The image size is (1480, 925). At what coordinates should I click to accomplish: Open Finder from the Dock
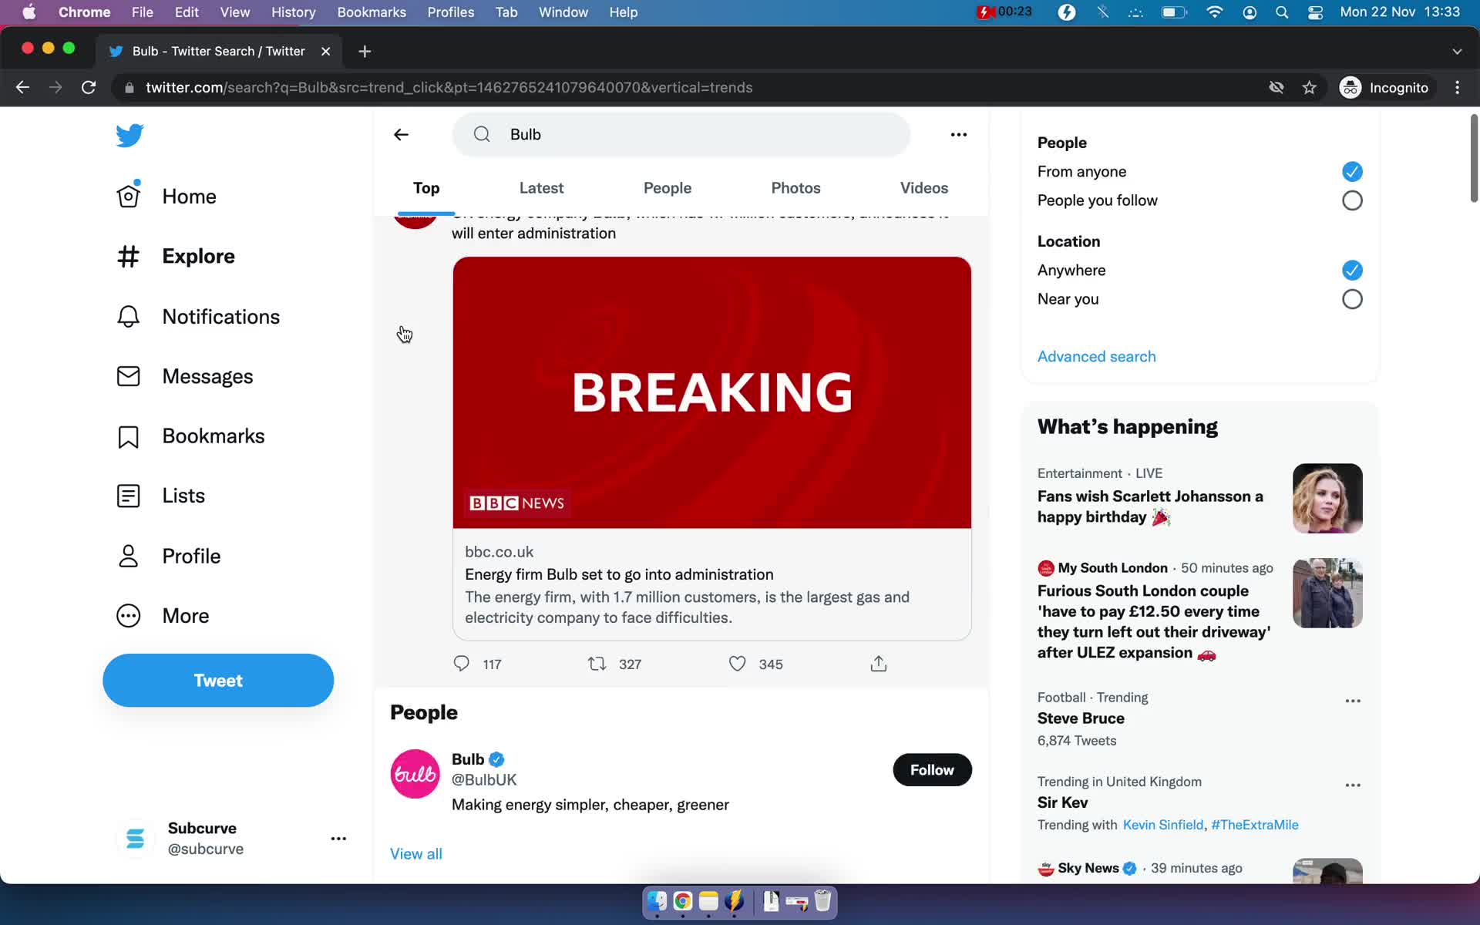click(x=657, y=901)
